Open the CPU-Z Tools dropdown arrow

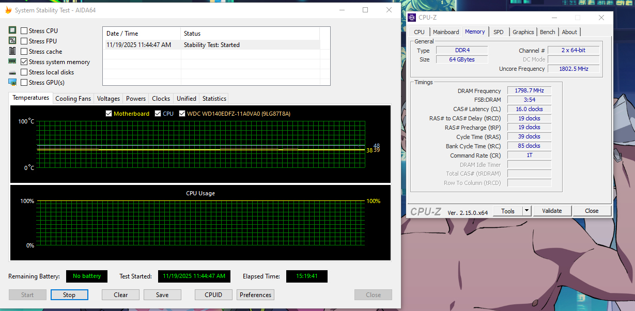tap(526, 211)
